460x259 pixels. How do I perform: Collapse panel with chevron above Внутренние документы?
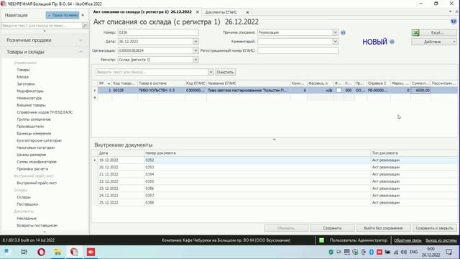274,140
